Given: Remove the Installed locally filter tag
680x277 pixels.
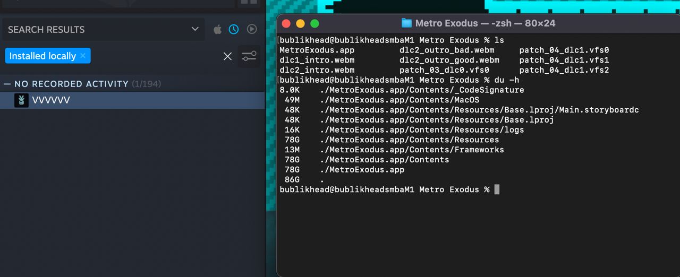Looking at the screenshot, I should (83, 56).
